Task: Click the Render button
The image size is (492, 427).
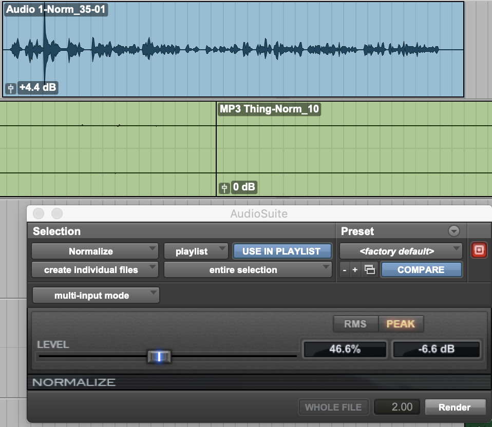Action: pyautogui.click(x=455, y=407)
